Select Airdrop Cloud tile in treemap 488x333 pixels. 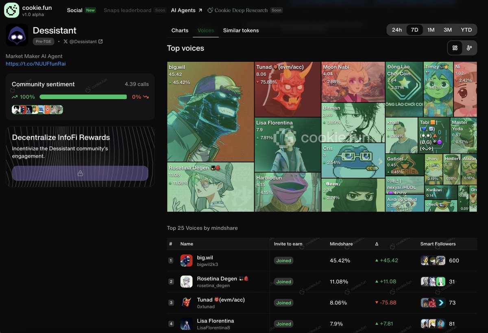tap(405, 203)
